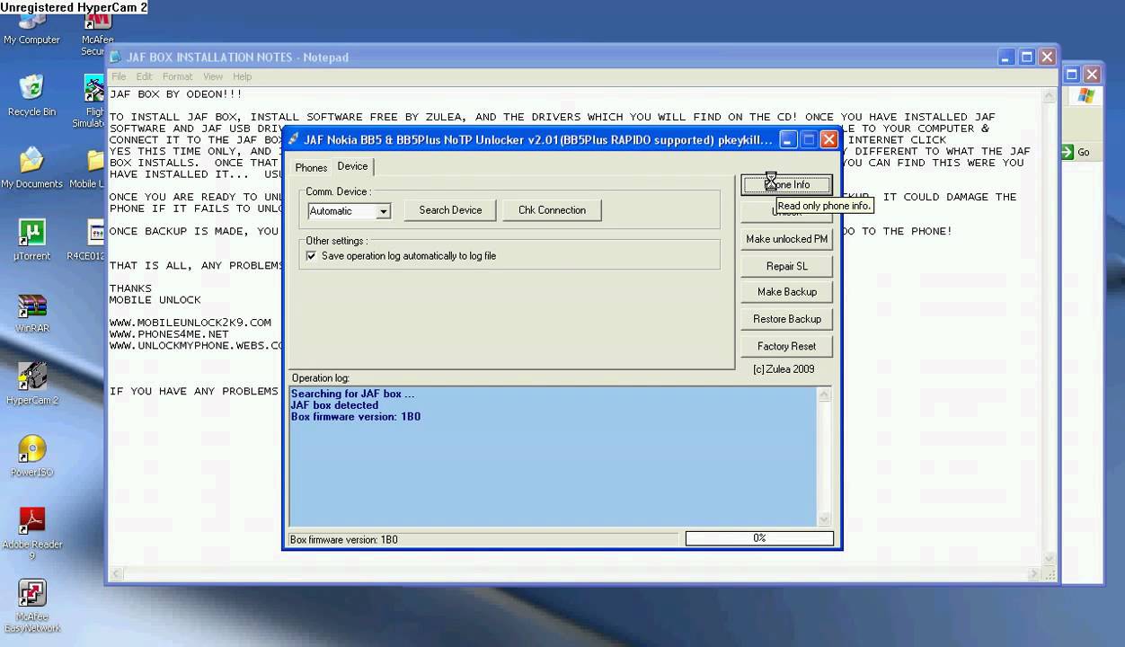Open My Documents desktop icon

[x=31, y=167]
